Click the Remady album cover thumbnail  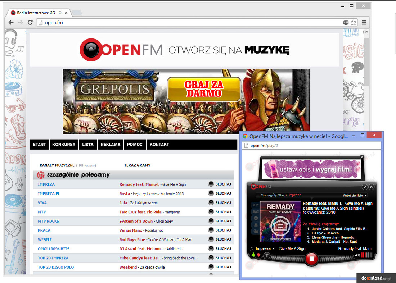pos(280,222)
